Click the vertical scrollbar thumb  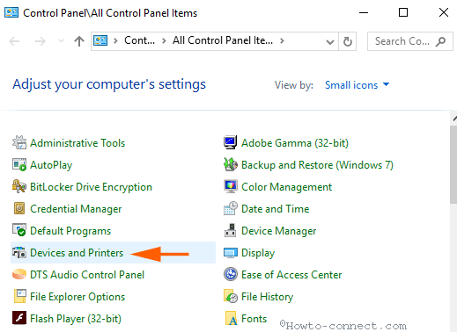point(453,165)
